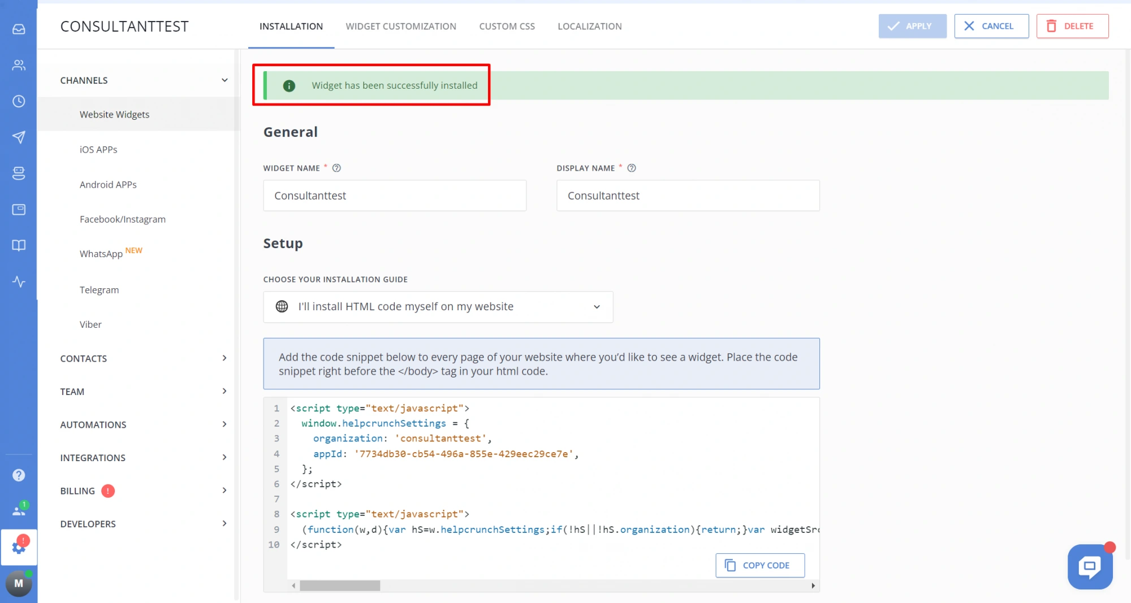Click the code snippet horizontal scrollbar
Image resolution: width=1131 pixels, height=603 pixels.
coord(340,585)
